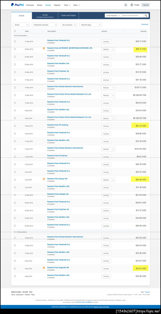Archive the Adguide SIA payment
This screenshot has height=314, width=161.
106,269
